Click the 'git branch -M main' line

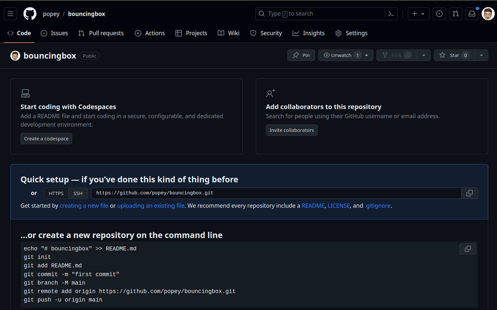click(x=54, y=283)
